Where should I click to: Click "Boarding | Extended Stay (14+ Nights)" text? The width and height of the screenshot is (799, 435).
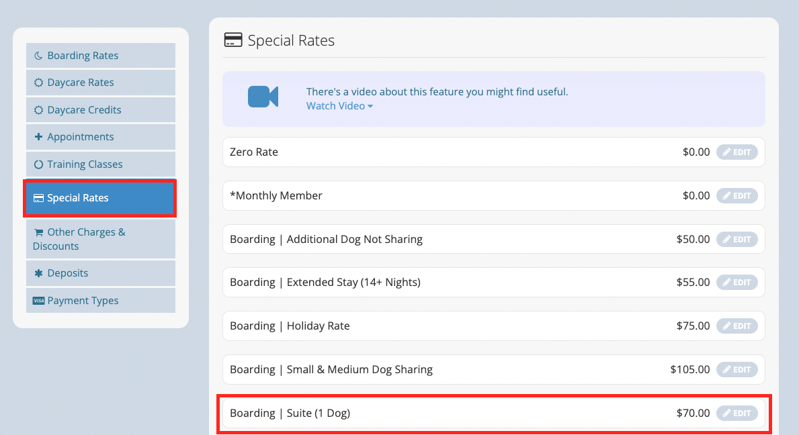click(x=325, y=283)
